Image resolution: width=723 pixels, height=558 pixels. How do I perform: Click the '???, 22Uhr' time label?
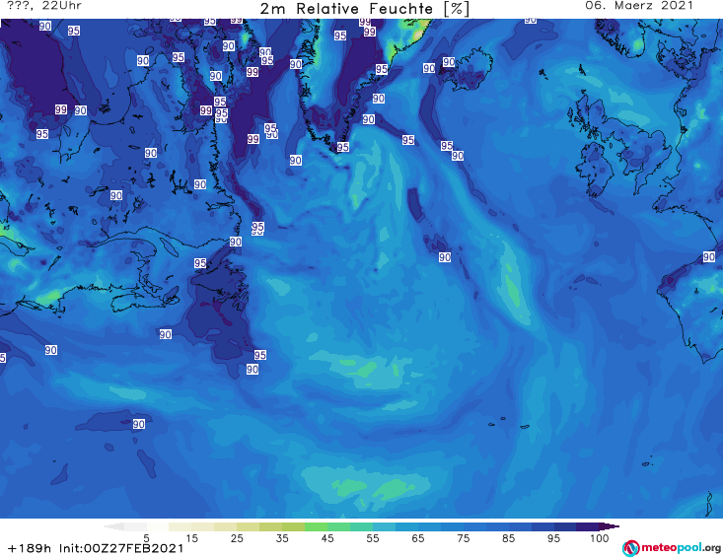[44, 6]
